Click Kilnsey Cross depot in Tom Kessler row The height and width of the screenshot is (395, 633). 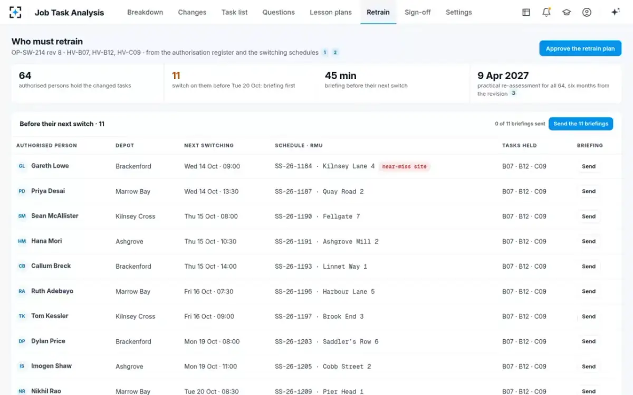point(136,317)
